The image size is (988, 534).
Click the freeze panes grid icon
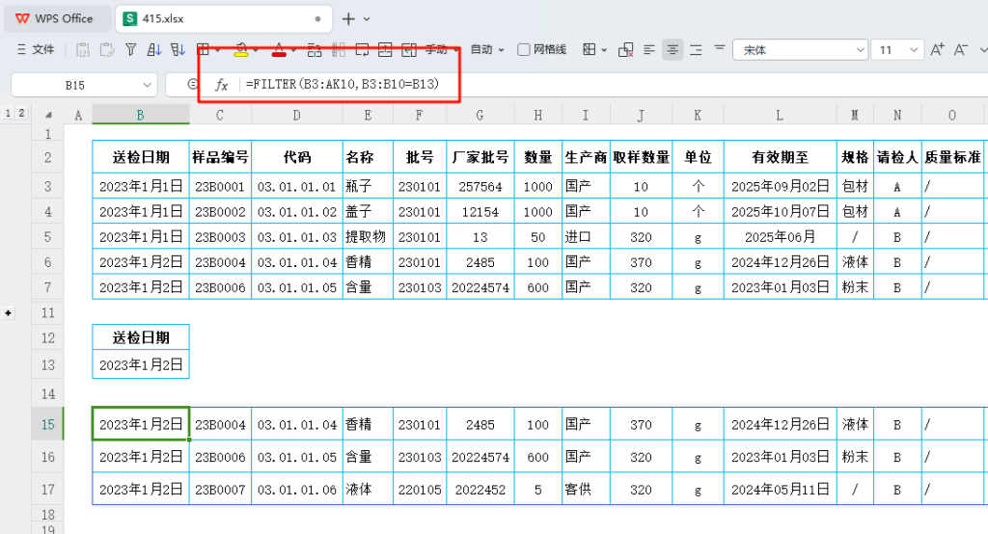click(590, 50)
